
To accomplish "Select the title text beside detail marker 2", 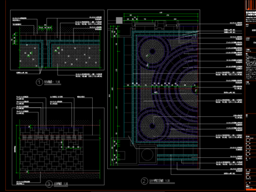I will click(x=159, y=181).
